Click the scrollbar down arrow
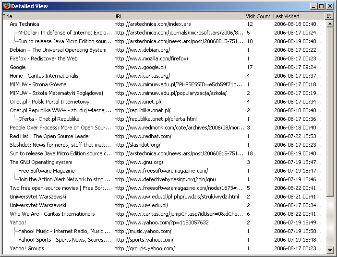Screen dimensions: 337x257 (x=330, y=250)
